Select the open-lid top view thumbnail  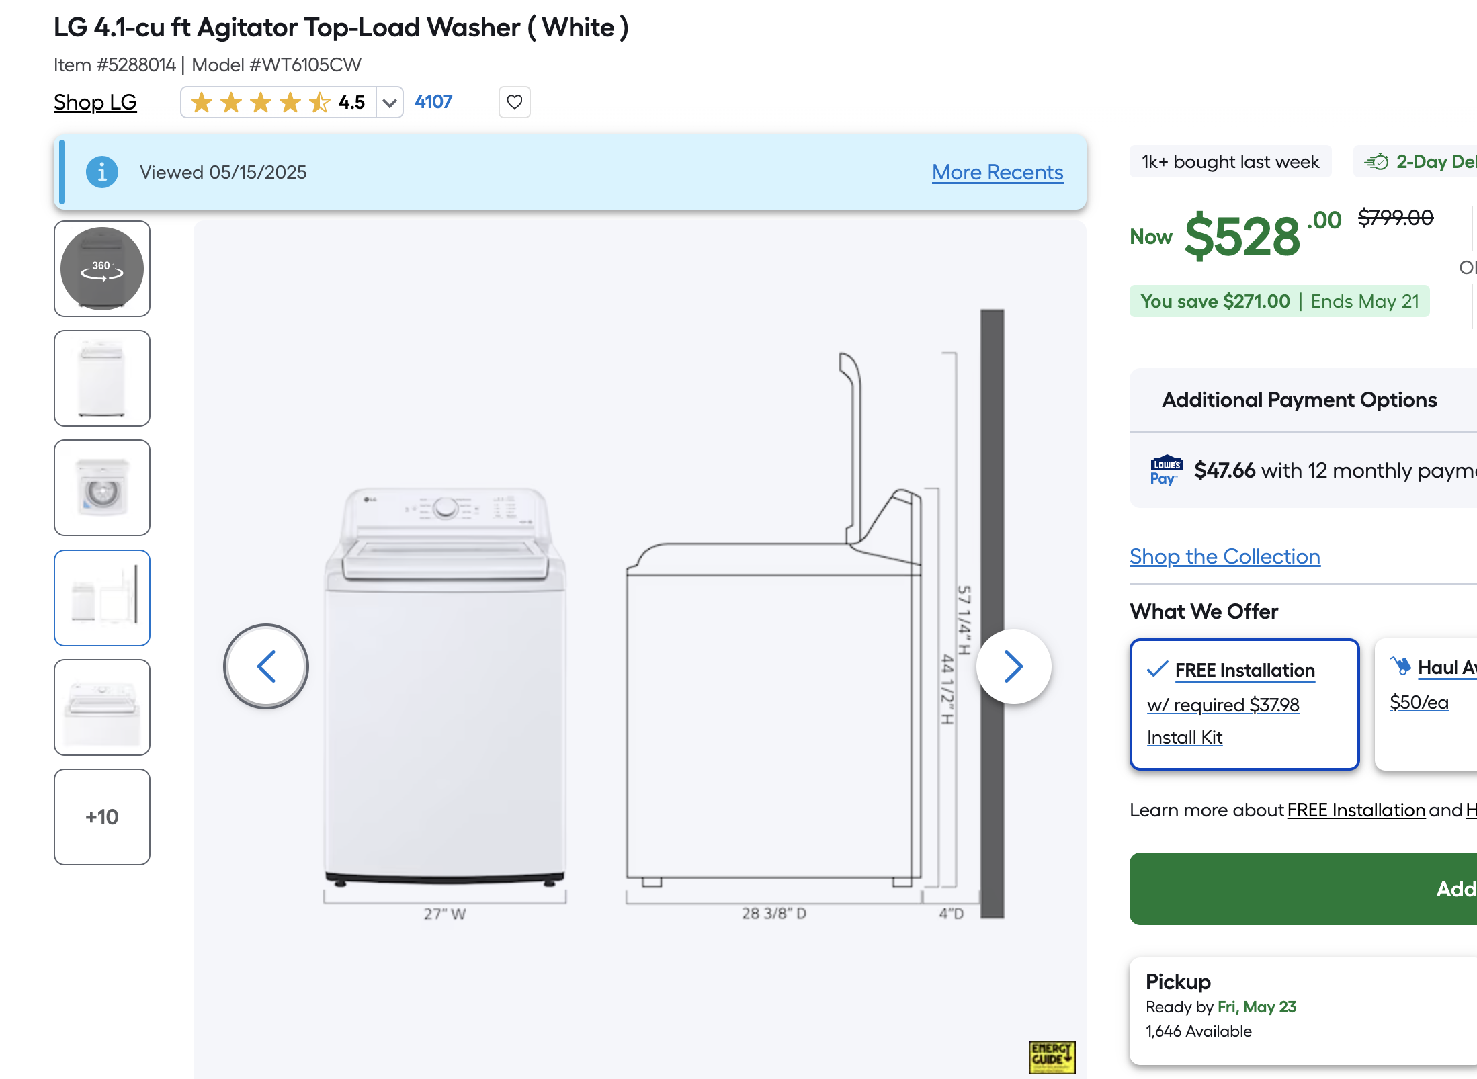102,488
